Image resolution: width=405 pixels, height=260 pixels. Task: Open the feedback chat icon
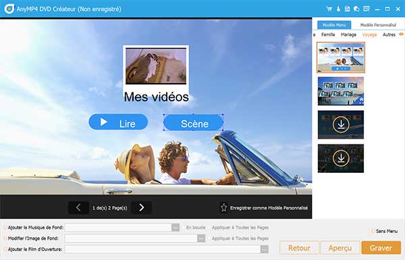[x=356, y=9]
